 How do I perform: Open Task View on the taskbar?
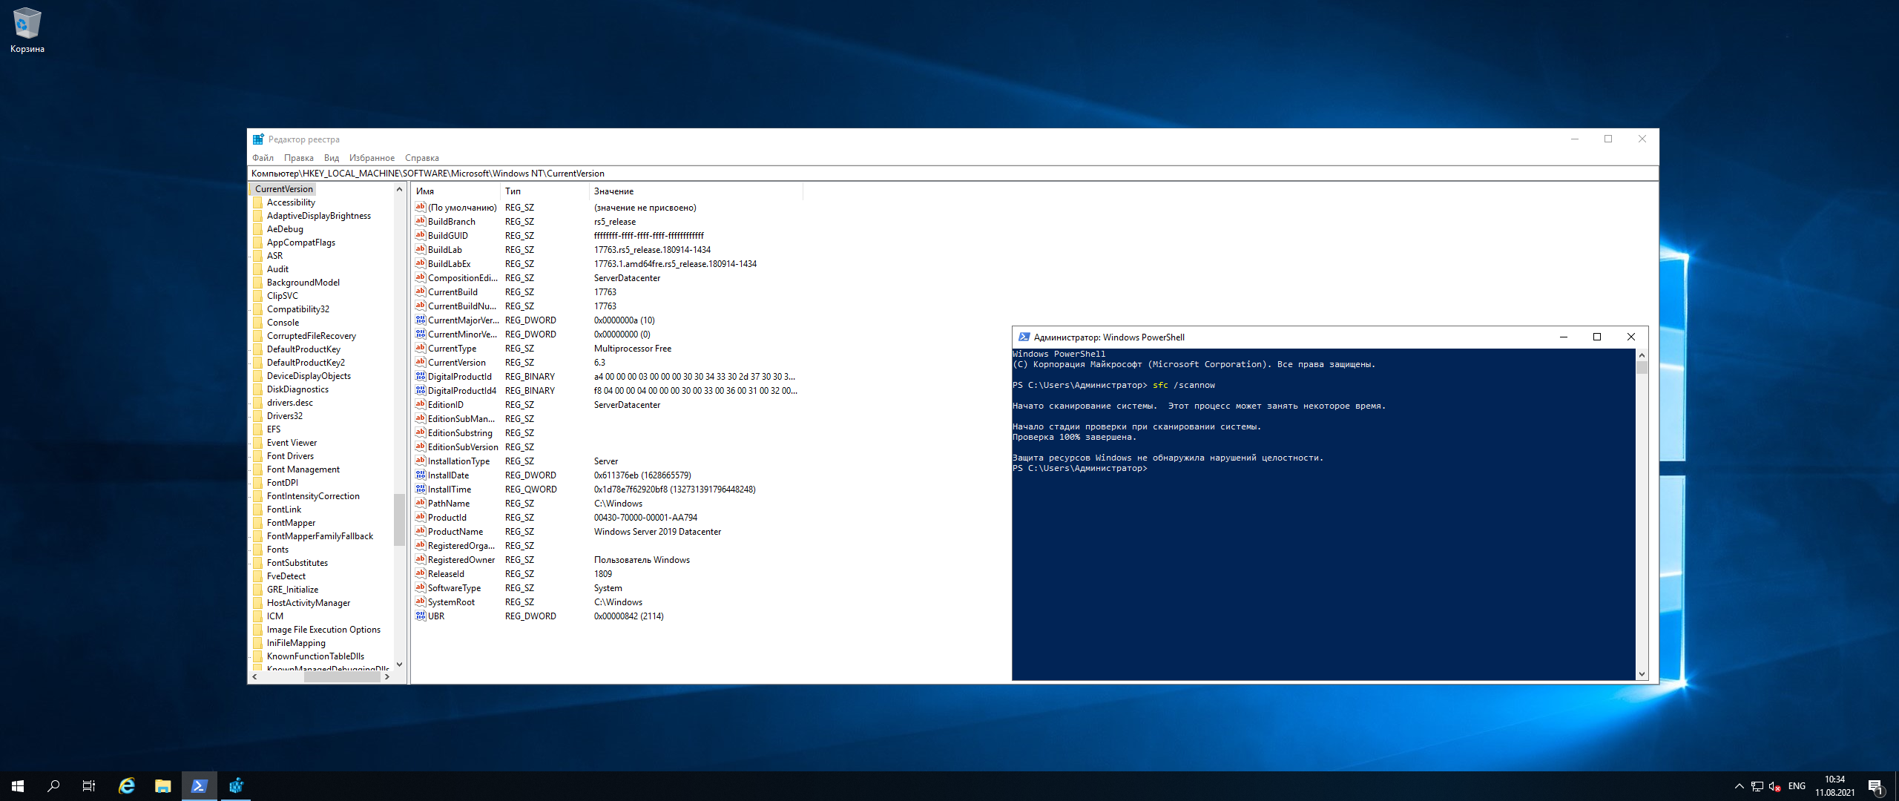point(89,786)
